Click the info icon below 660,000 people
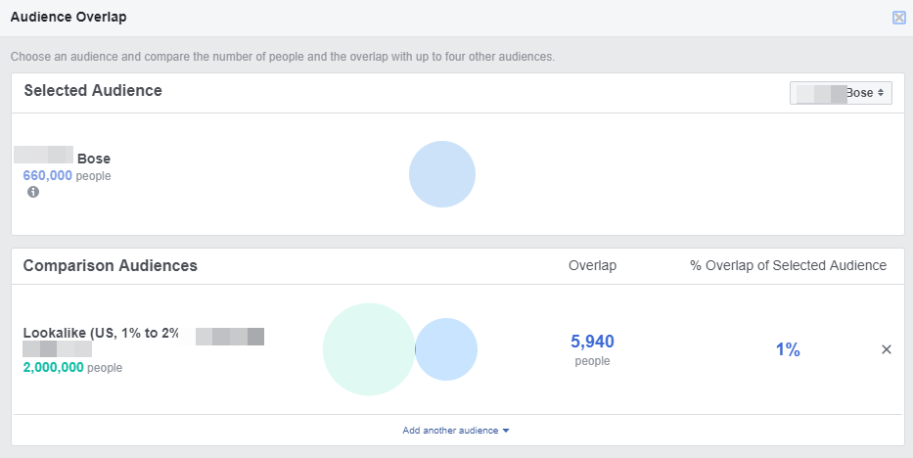Image resolution: width=913 pixels, height=458 pixels. [x=33, y=193]
